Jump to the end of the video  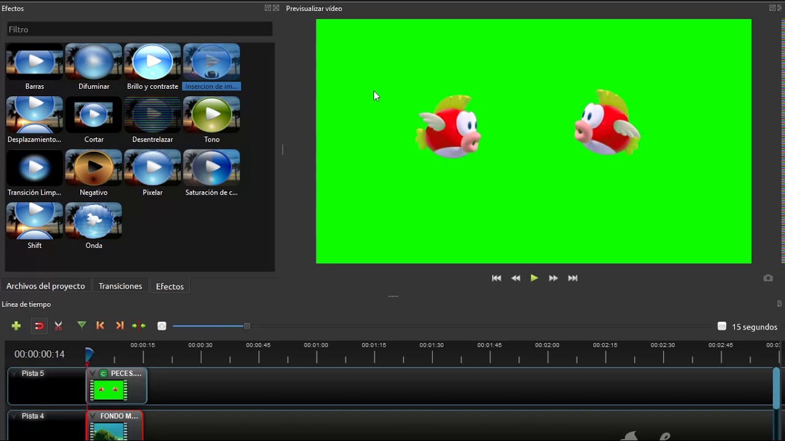[x=573, y=278]
